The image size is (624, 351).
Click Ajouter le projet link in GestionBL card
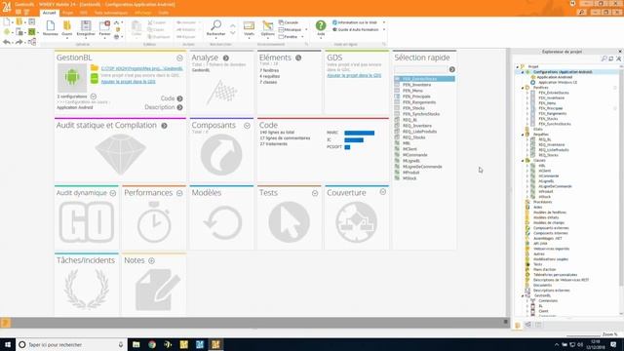click(128, 82)
